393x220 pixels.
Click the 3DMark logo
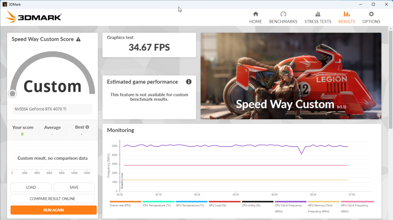pos(33,17)
